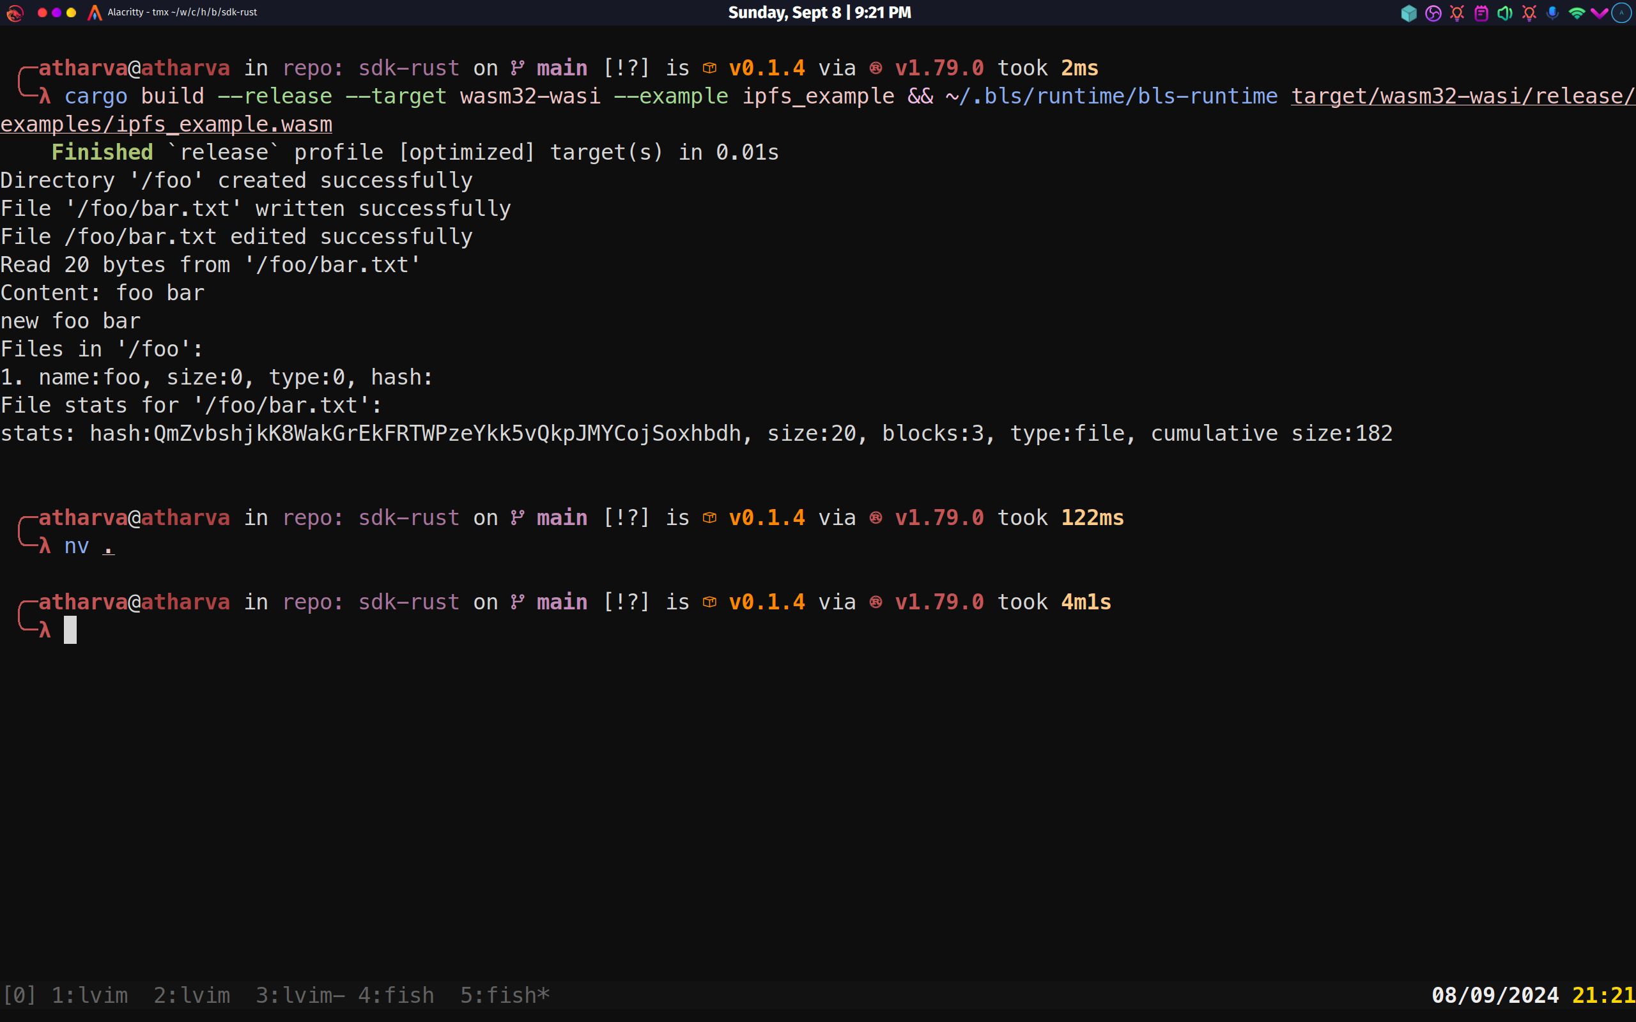Click the tmux status time 21:21
This screenshot has height=1022, width=1636.
1603,995
